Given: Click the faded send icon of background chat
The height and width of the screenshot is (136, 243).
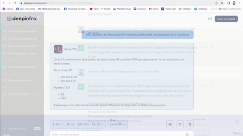Looking at the screenshot, I should (203, 130).
